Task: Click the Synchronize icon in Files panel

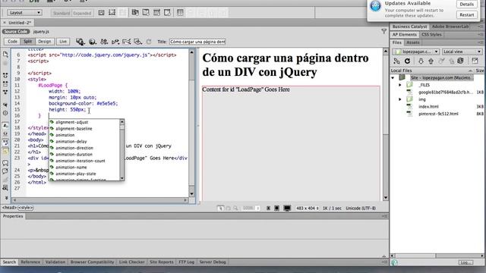Action: pyautogui.click(x=461, y=61)
